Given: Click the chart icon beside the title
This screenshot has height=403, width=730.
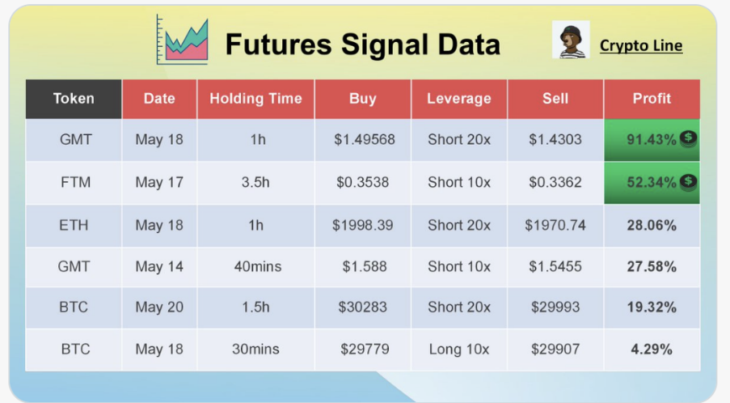Looking at the screenshot, I should point(183,39).
